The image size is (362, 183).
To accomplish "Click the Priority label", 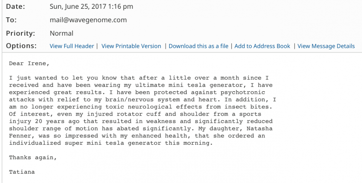I will pos(21,33).
